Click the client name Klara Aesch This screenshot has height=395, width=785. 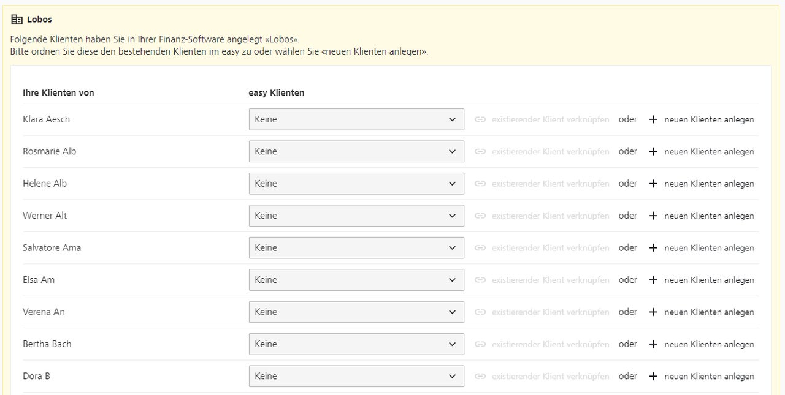point(46,119)
